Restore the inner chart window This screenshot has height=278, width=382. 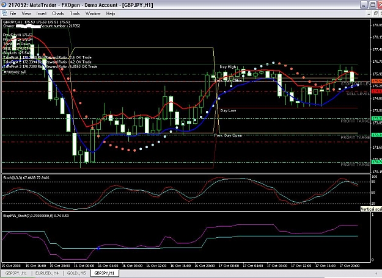376,13
